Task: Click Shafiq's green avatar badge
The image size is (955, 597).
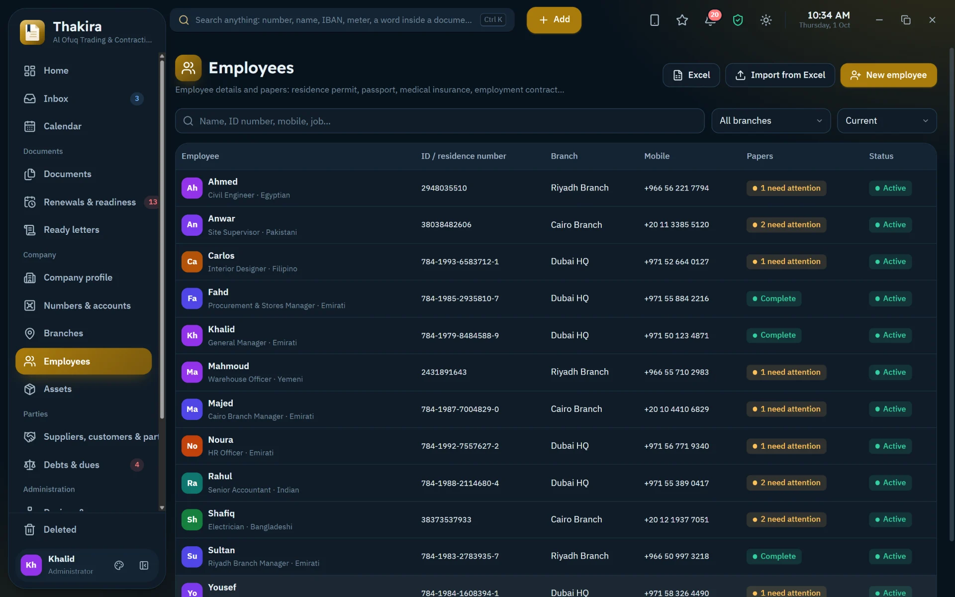Action: pyautogui.click(x=192, y=519)
